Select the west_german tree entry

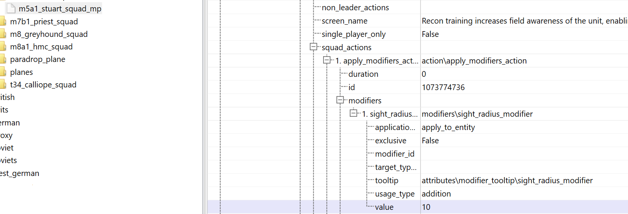click(19, 173)
